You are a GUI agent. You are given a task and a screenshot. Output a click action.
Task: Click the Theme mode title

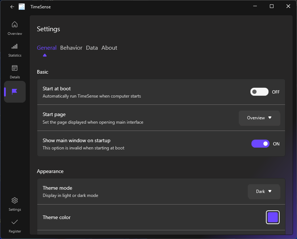[58, 188]
